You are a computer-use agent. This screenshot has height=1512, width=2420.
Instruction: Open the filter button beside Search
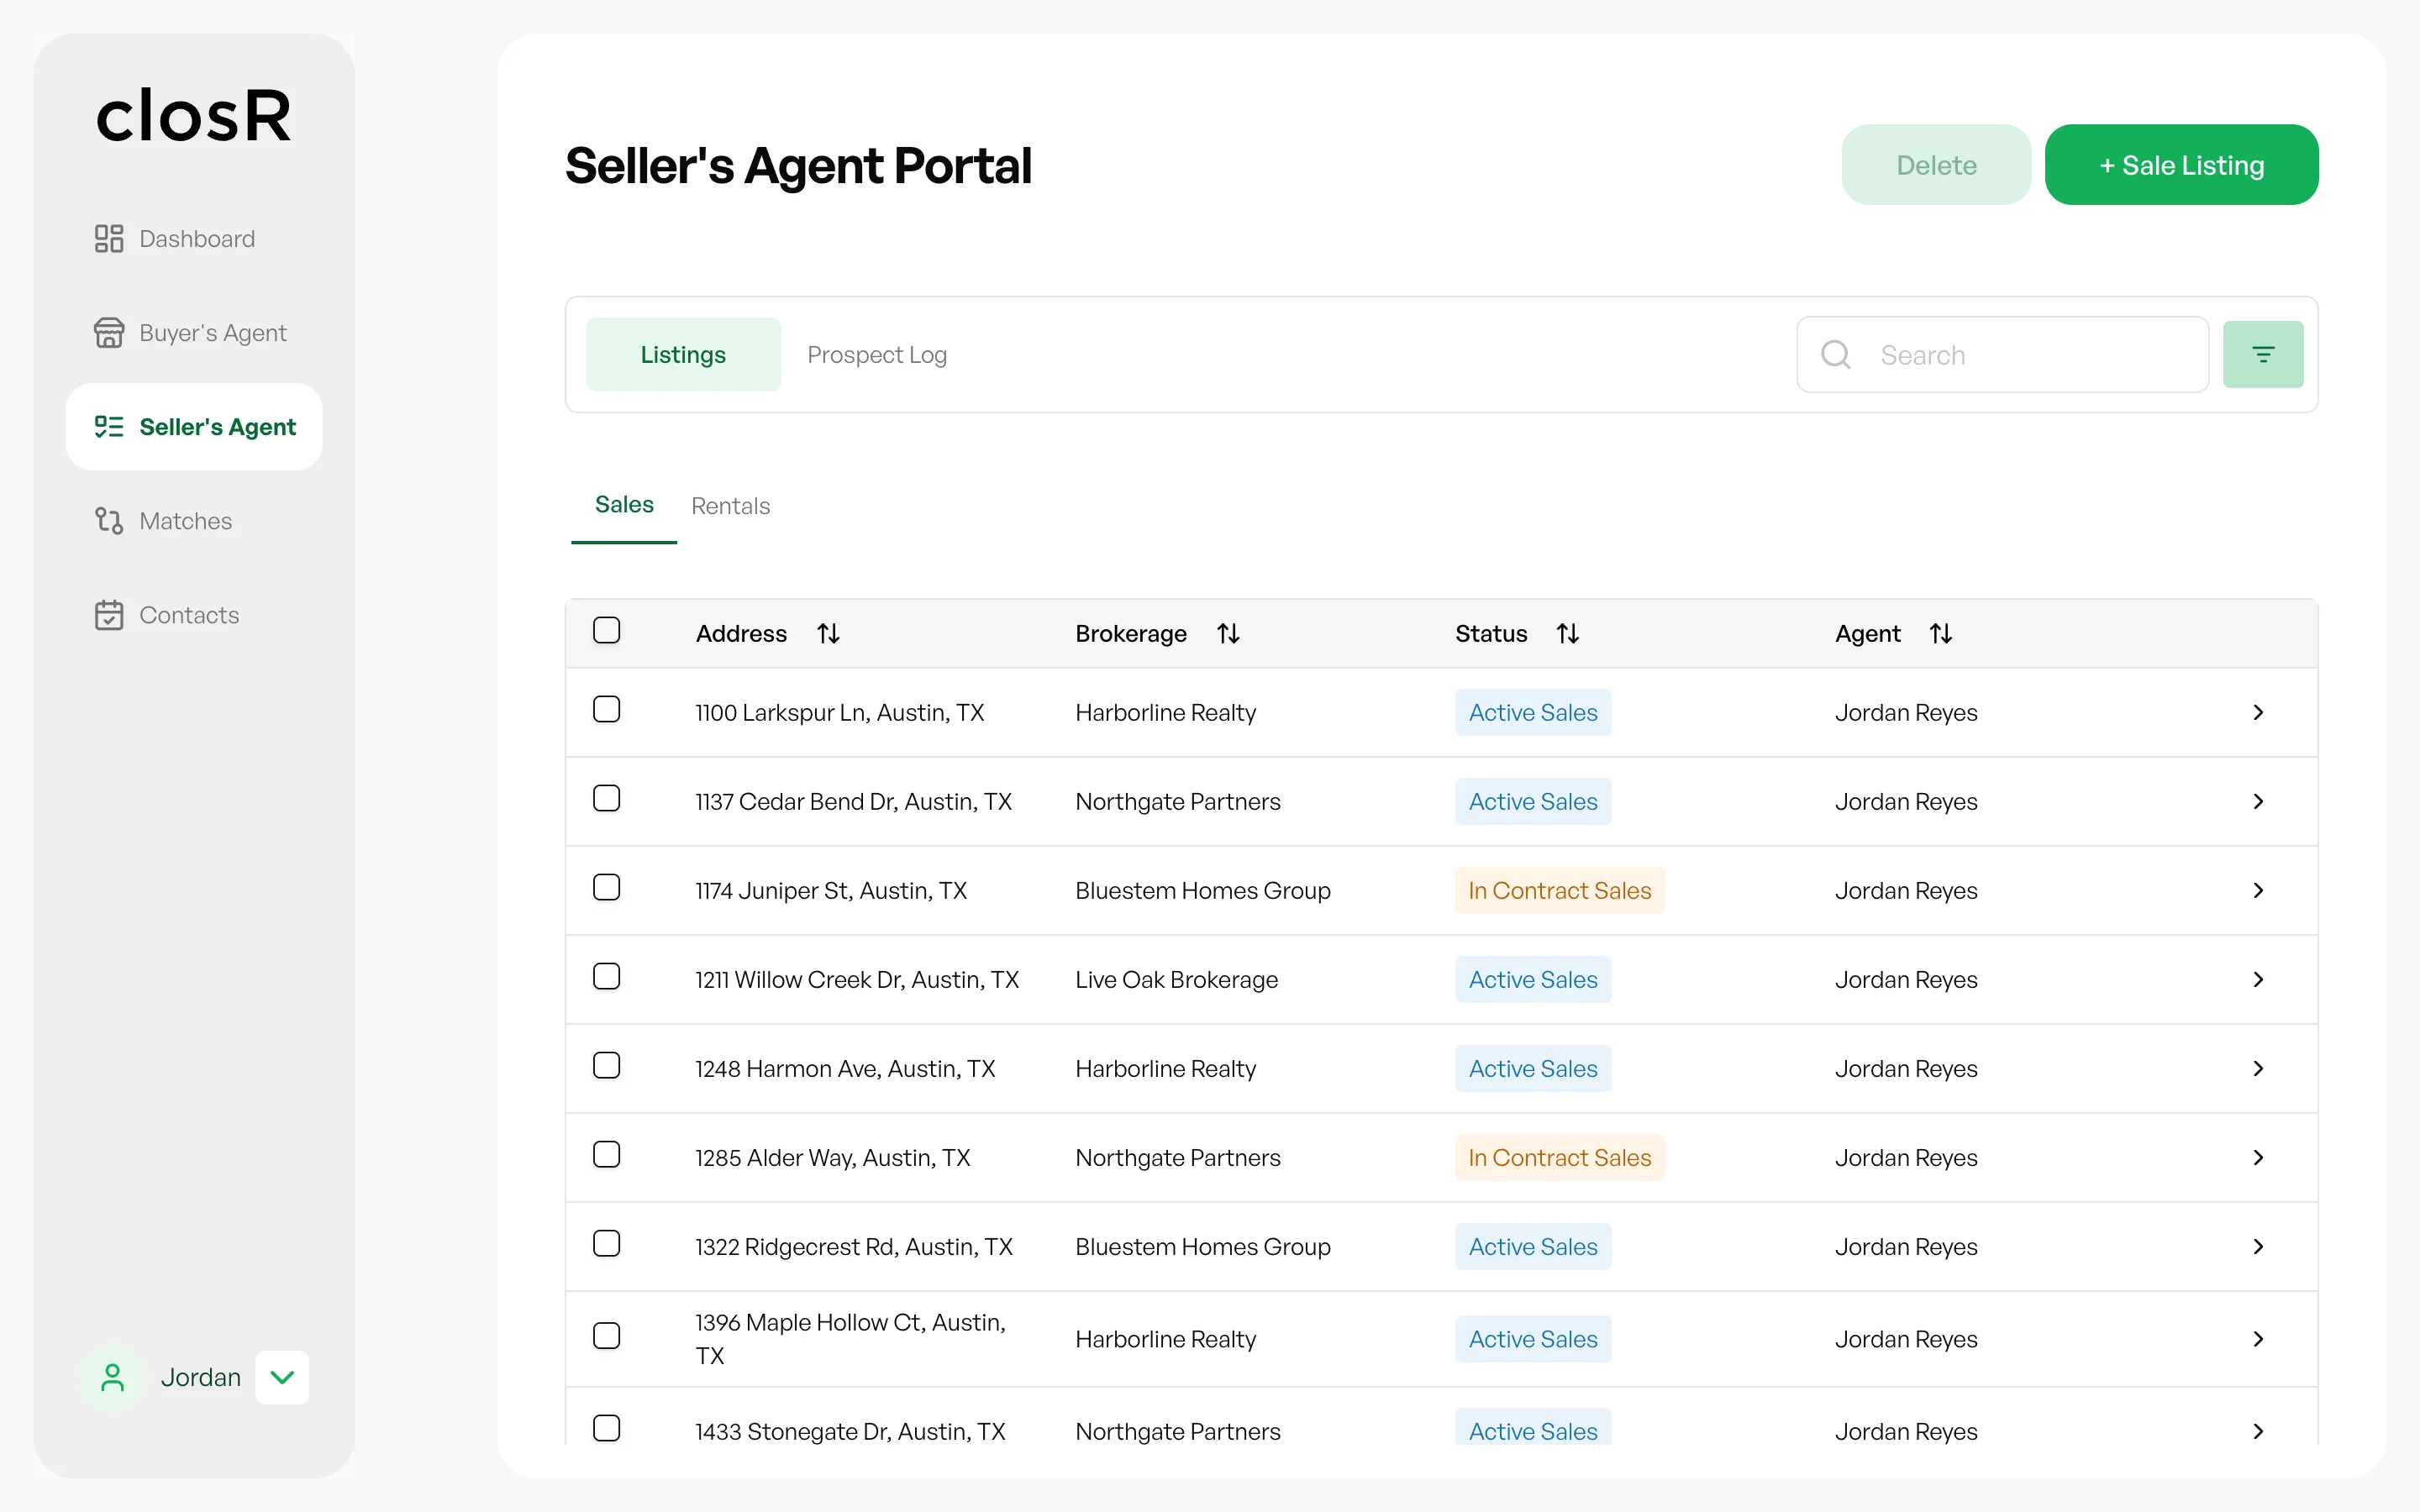(2262, 355)
